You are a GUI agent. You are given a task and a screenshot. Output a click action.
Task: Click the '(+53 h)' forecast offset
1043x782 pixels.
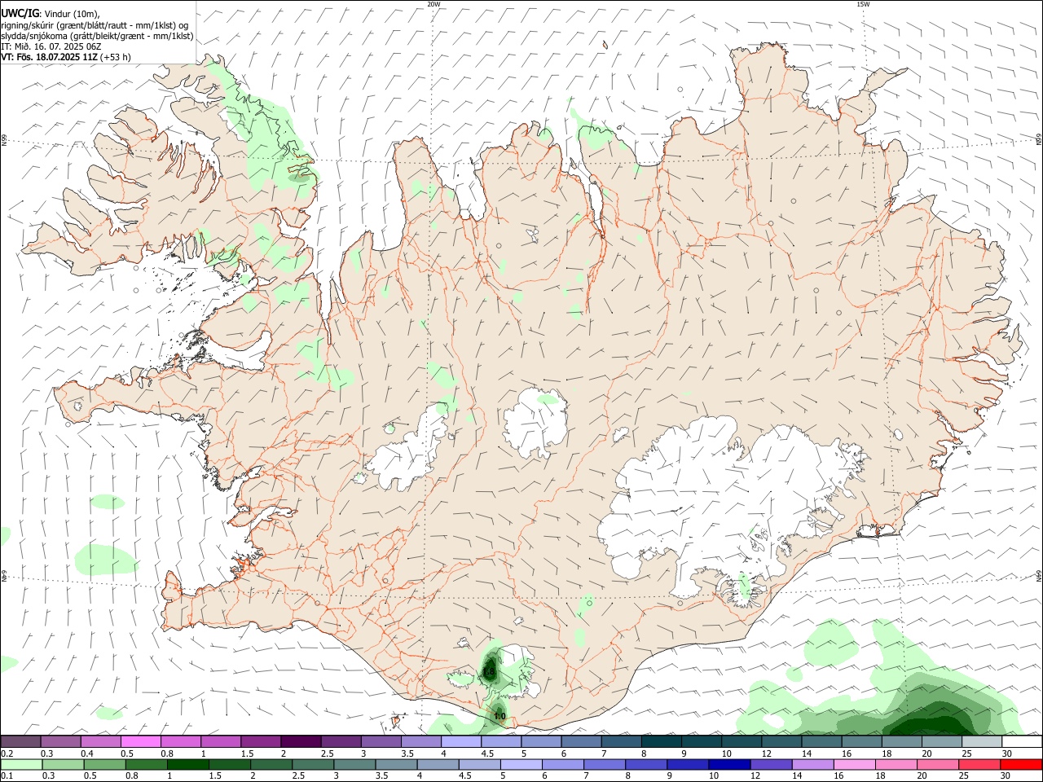(x=117, y=57)
